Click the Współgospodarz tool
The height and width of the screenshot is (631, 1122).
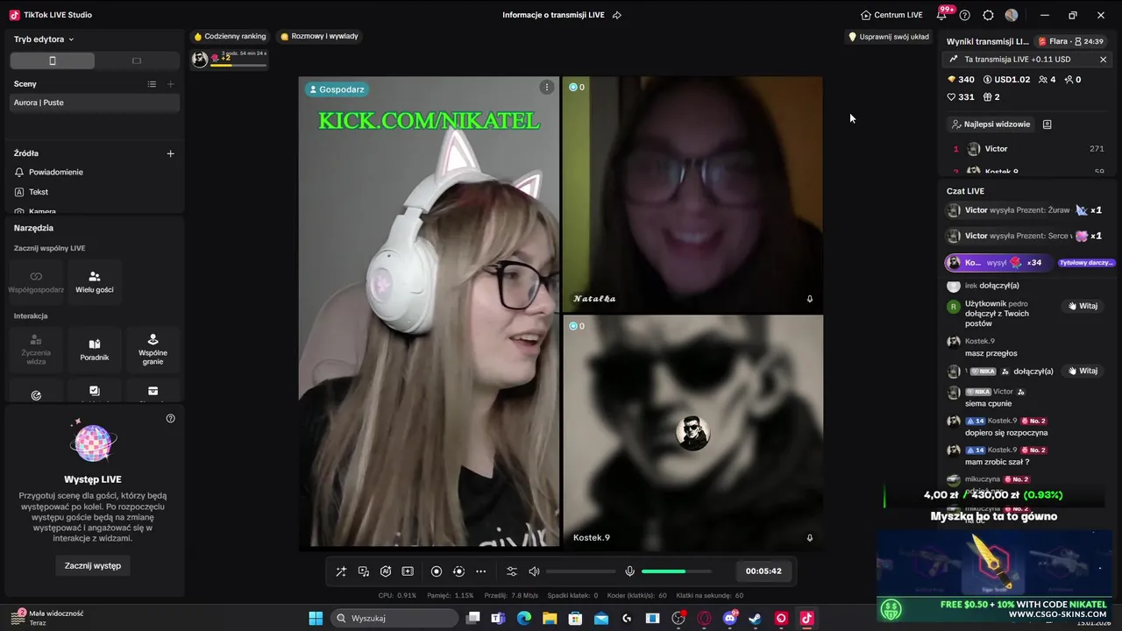(x=36, y=281)
